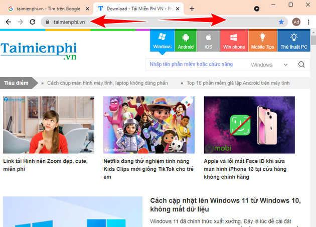The width and height of the screenshot is (316, 227).
Task: Click the search magnifier icon
Action: [x=301, y=65]
